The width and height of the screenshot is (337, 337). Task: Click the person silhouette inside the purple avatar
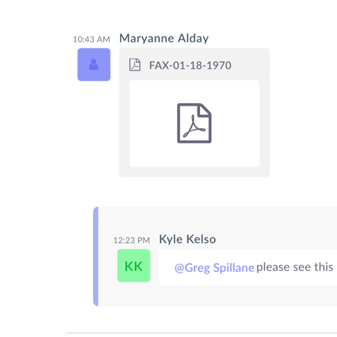[94, 65]
